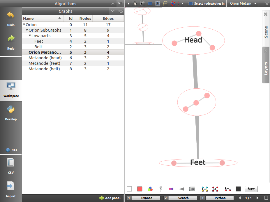Image resolution: width=270 pixels, height=202 pixels.
Task: Collapse the Low parts tree node
Action: [30, 36]
